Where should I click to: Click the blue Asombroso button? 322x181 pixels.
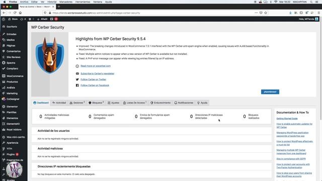pyautogui.click(x=270, y=92)
